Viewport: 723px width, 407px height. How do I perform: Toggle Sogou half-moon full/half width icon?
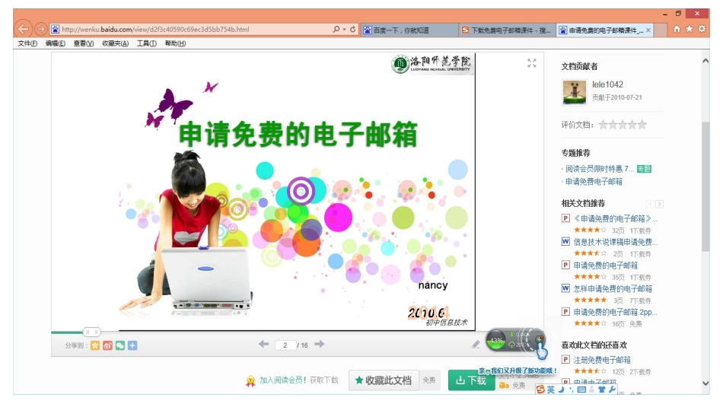(x=561, y=390)
